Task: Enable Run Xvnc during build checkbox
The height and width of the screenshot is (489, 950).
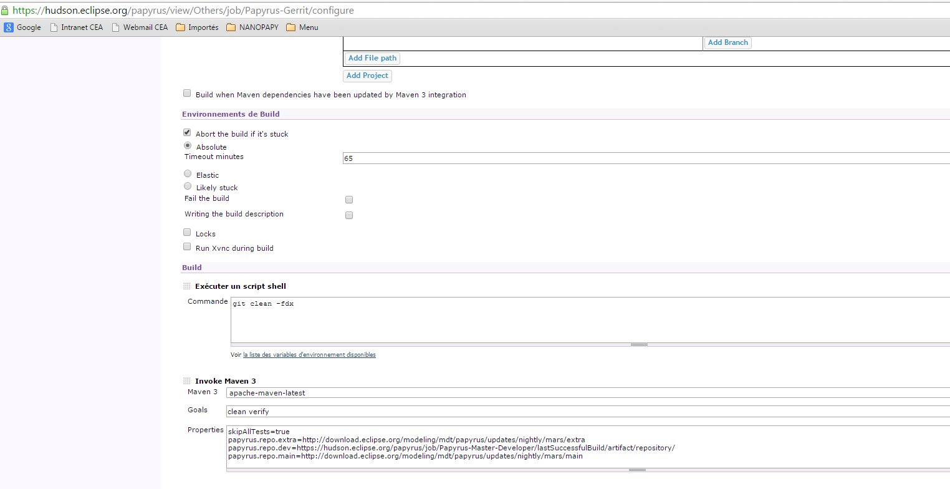Action: (187, 247)
